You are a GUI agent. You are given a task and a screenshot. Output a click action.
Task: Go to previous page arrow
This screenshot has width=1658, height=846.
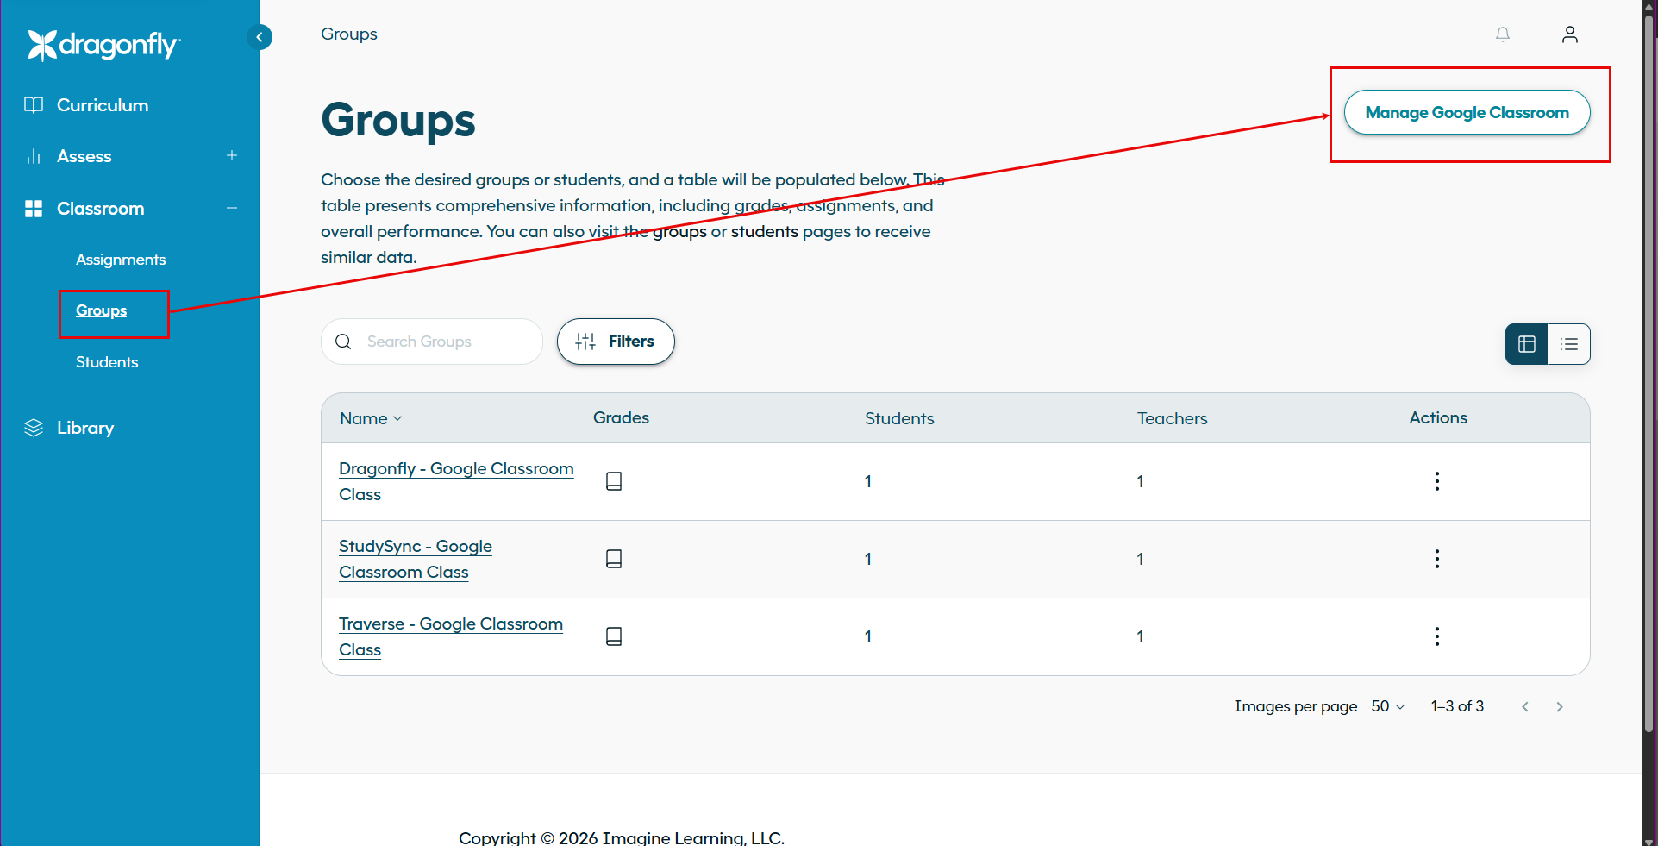pos(1525,707)
